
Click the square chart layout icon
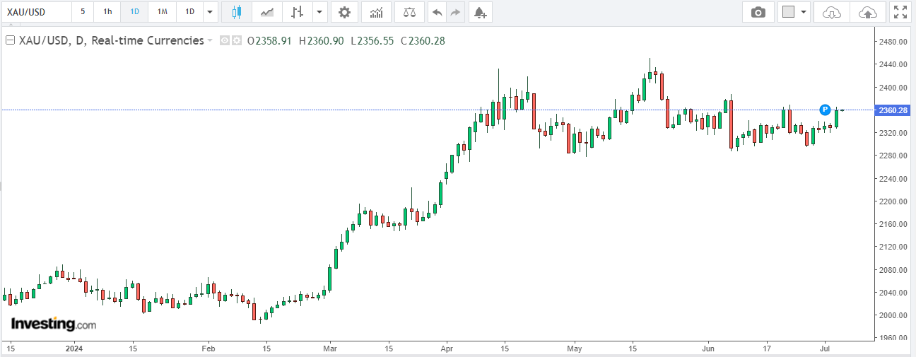(789, 12)
